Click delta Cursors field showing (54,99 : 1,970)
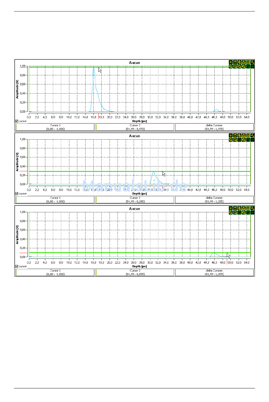Screen dimensions: 269x402 point(214,127)
